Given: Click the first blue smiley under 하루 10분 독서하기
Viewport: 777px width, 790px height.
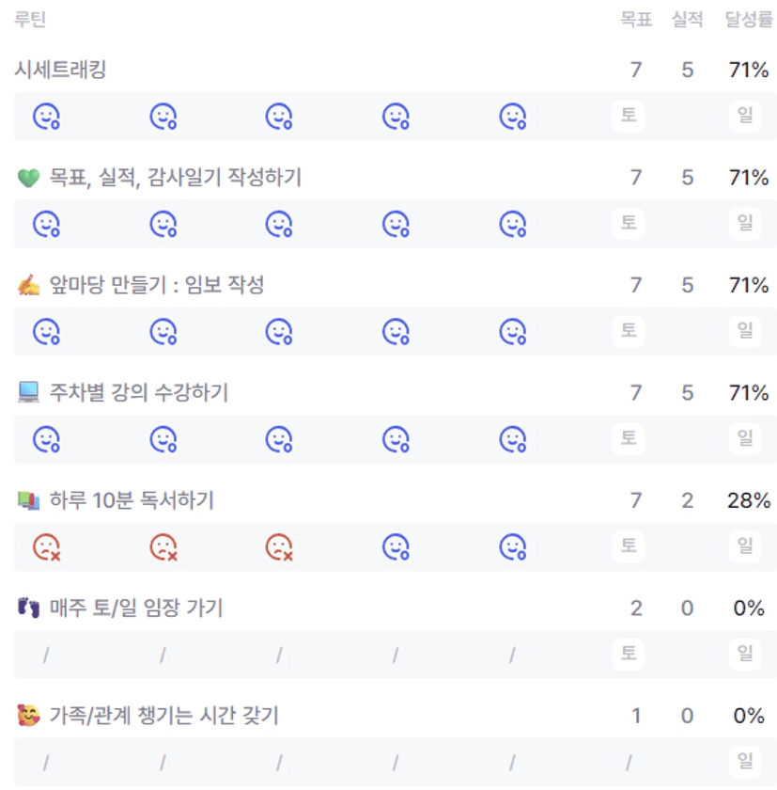Looking at the screenshot, I should [x=396, y=546].
